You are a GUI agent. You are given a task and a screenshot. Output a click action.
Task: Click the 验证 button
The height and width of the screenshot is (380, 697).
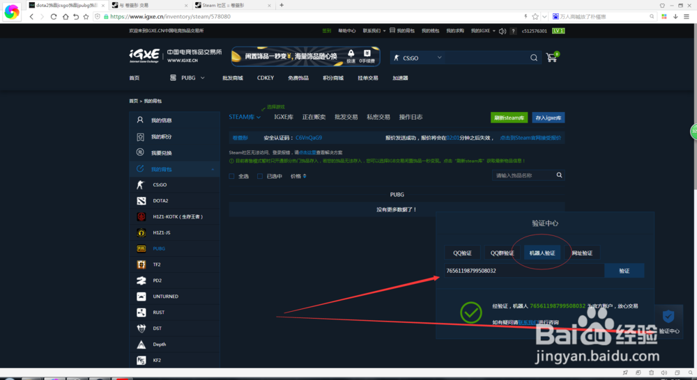tap(624, 271)
